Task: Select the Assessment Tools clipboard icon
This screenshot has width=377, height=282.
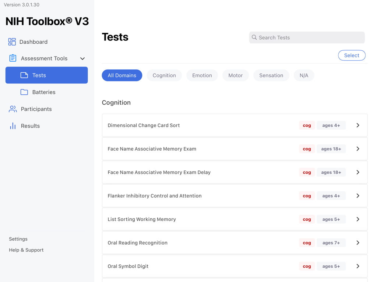Action: point(13,58)
